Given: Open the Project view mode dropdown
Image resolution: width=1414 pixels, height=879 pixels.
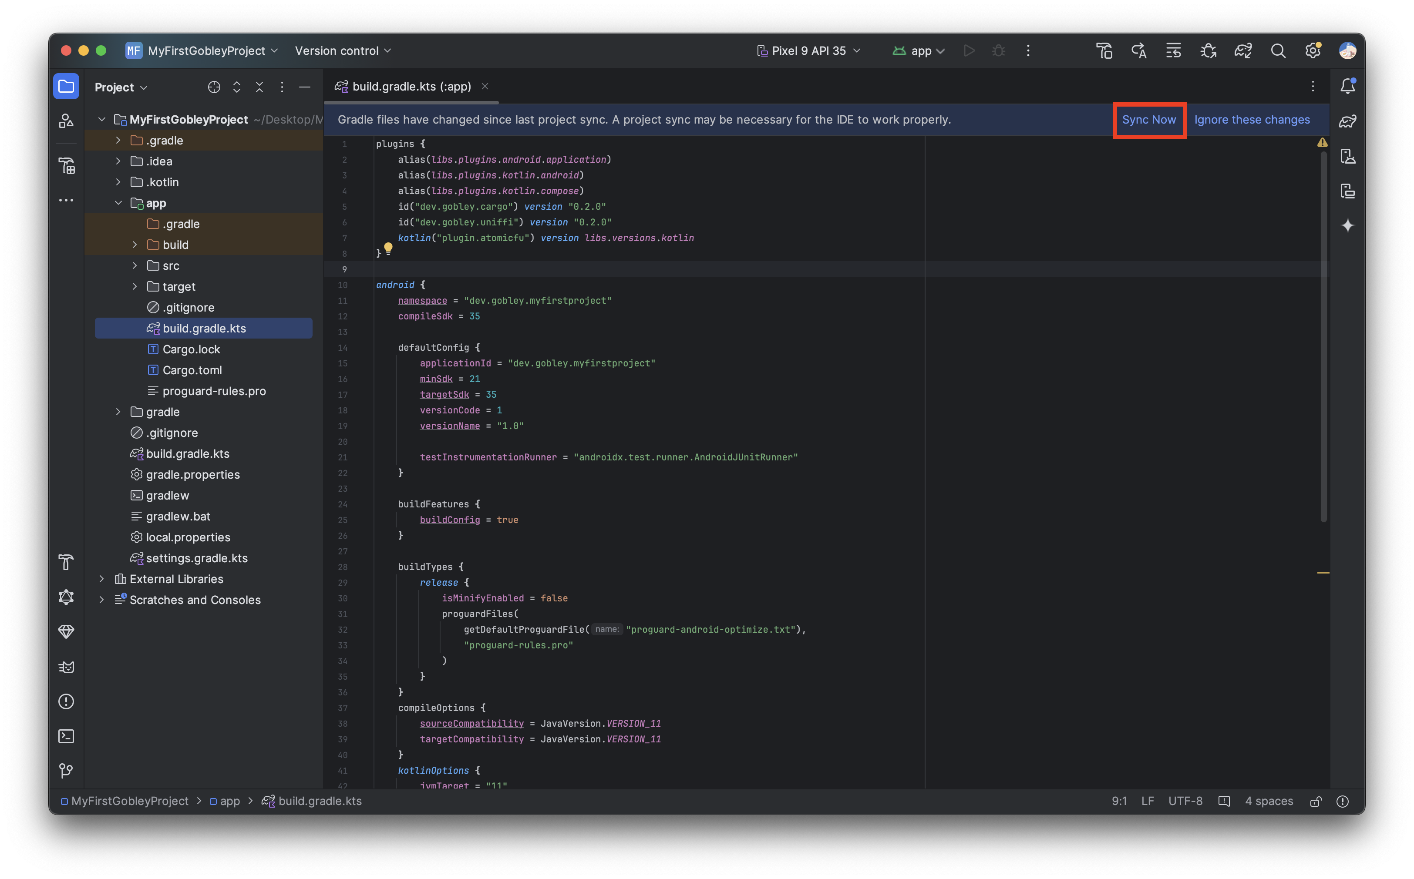Looking at the screenshot, I should 121,87.
